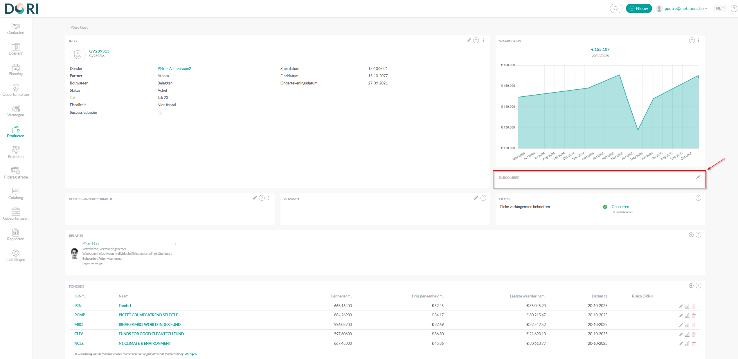Click the Genereren link for fiche
The width and height of the screenshot is (738, 359).
pos(620,207)
